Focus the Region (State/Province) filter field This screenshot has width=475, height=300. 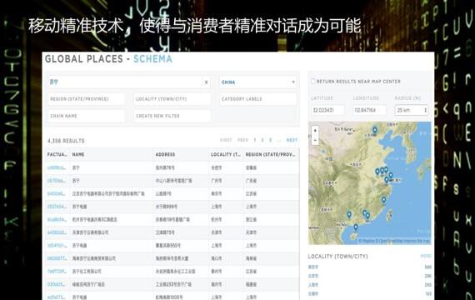tap(87, 99)
